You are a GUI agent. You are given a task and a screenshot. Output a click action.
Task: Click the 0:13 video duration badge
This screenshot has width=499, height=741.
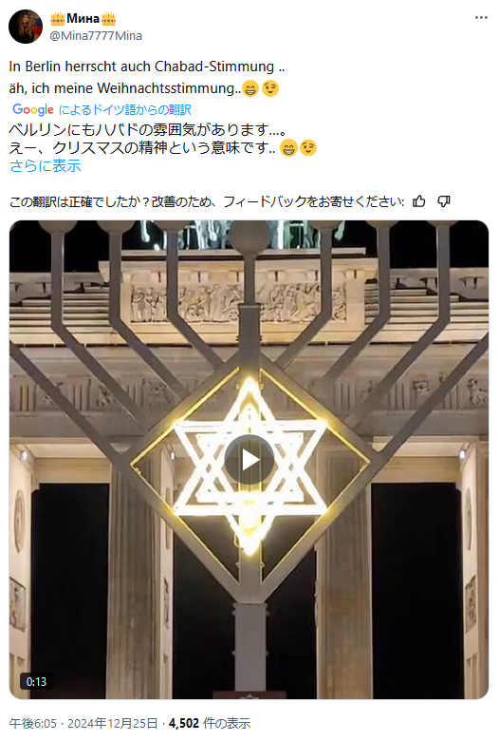click(36, 681)
